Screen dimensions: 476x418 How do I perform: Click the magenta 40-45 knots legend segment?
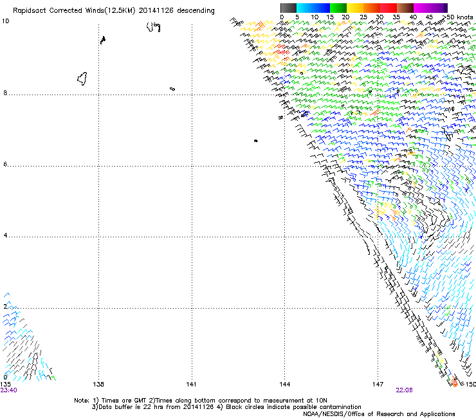click(422, 8)
